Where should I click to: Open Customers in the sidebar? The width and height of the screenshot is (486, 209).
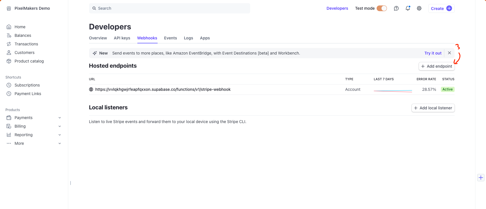point(25,53)
